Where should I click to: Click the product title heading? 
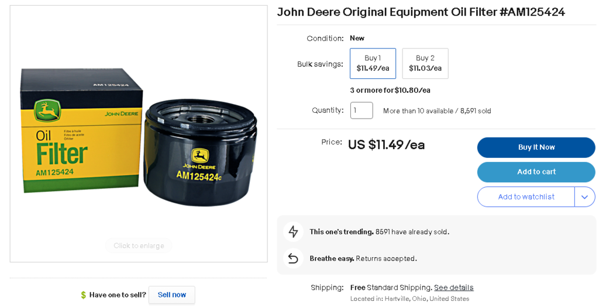[x=421, y=12]
